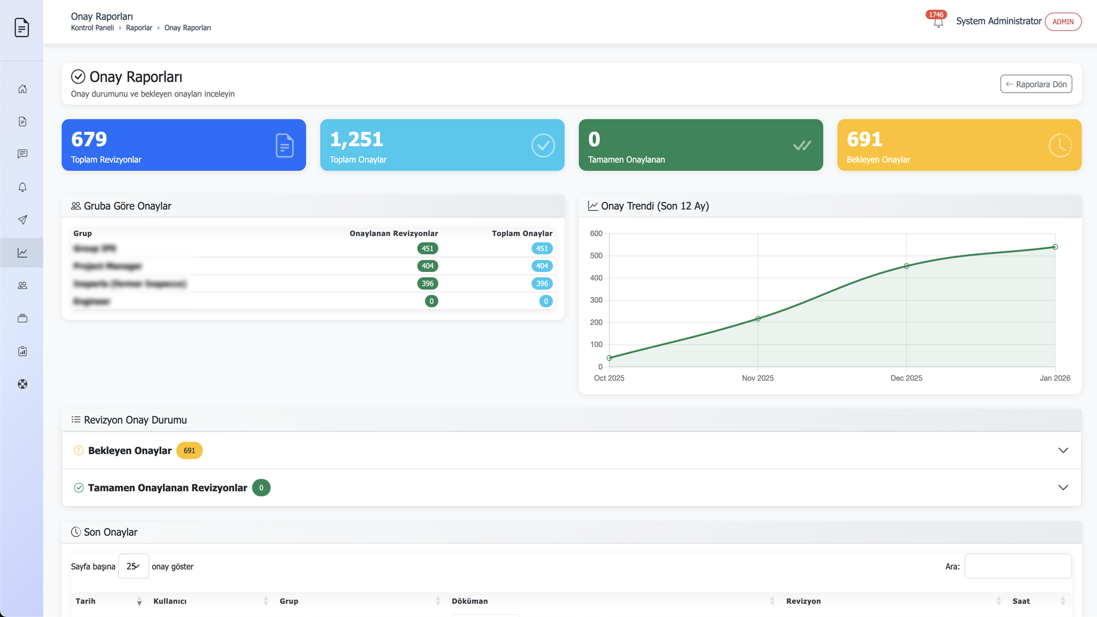Screen dimensions: 1097x617
Task: Click the Raporlara Dön button
Action: click(x=1035, y=84)
